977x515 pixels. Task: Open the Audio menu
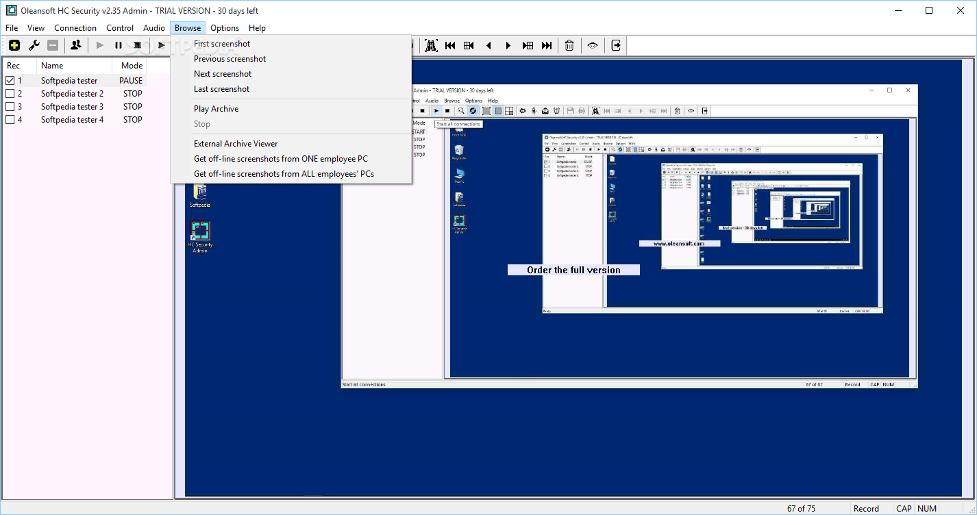pyautogui.click(x=154, y=28)
